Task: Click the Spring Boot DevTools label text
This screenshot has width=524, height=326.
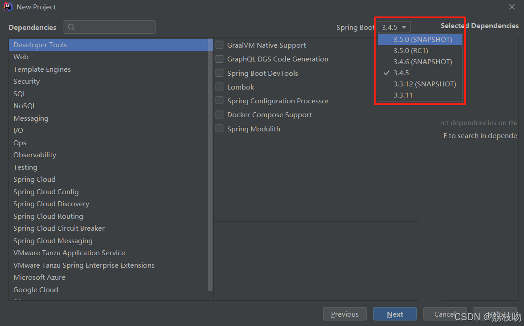Action: point(262,73)
